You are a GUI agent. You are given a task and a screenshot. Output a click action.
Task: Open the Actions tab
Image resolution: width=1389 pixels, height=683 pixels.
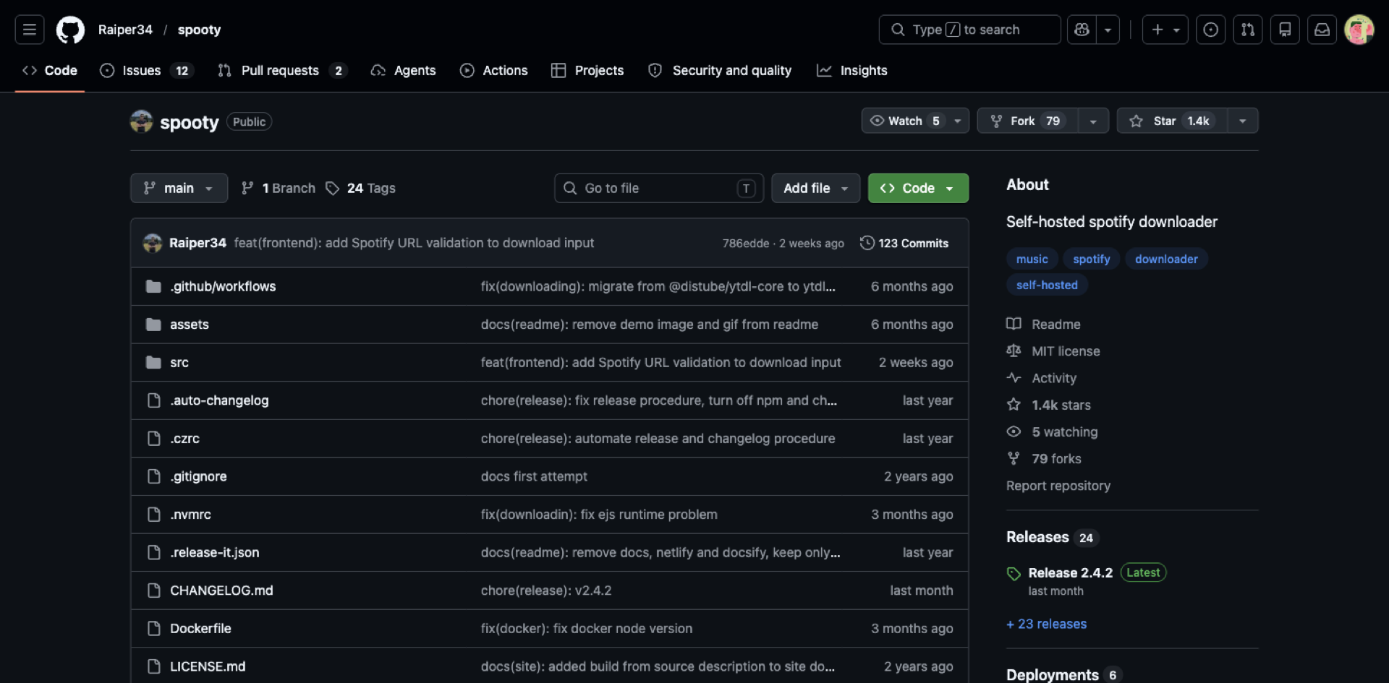pos(494,70)
